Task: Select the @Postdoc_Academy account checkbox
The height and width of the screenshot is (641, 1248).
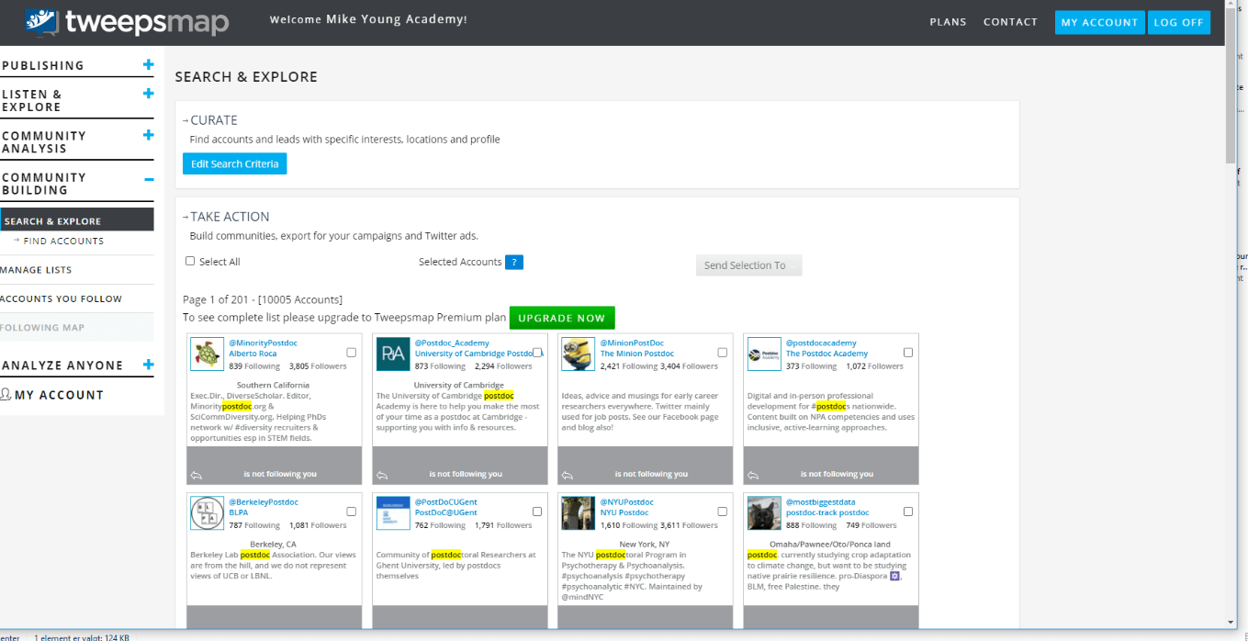Action: 537,353
